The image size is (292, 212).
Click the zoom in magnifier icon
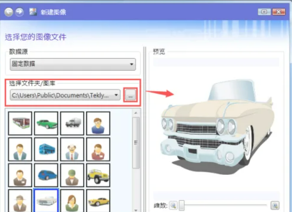tap(275, 205)
